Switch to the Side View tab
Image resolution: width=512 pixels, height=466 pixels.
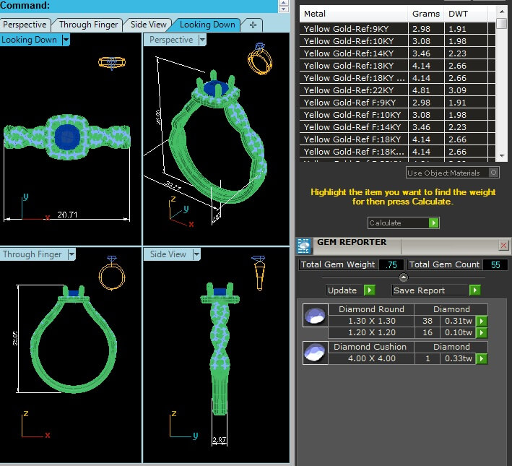point(149,25)
